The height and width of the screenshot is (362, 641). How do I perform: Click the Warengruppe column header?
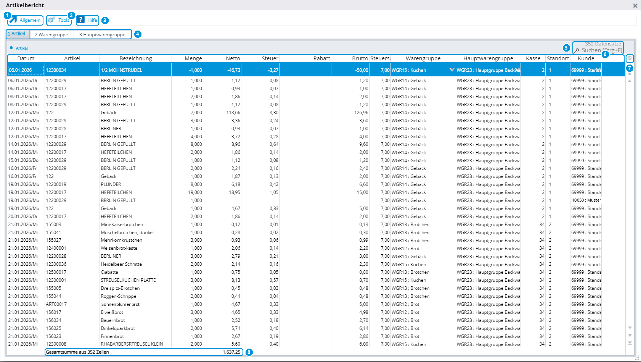[423, 58]
